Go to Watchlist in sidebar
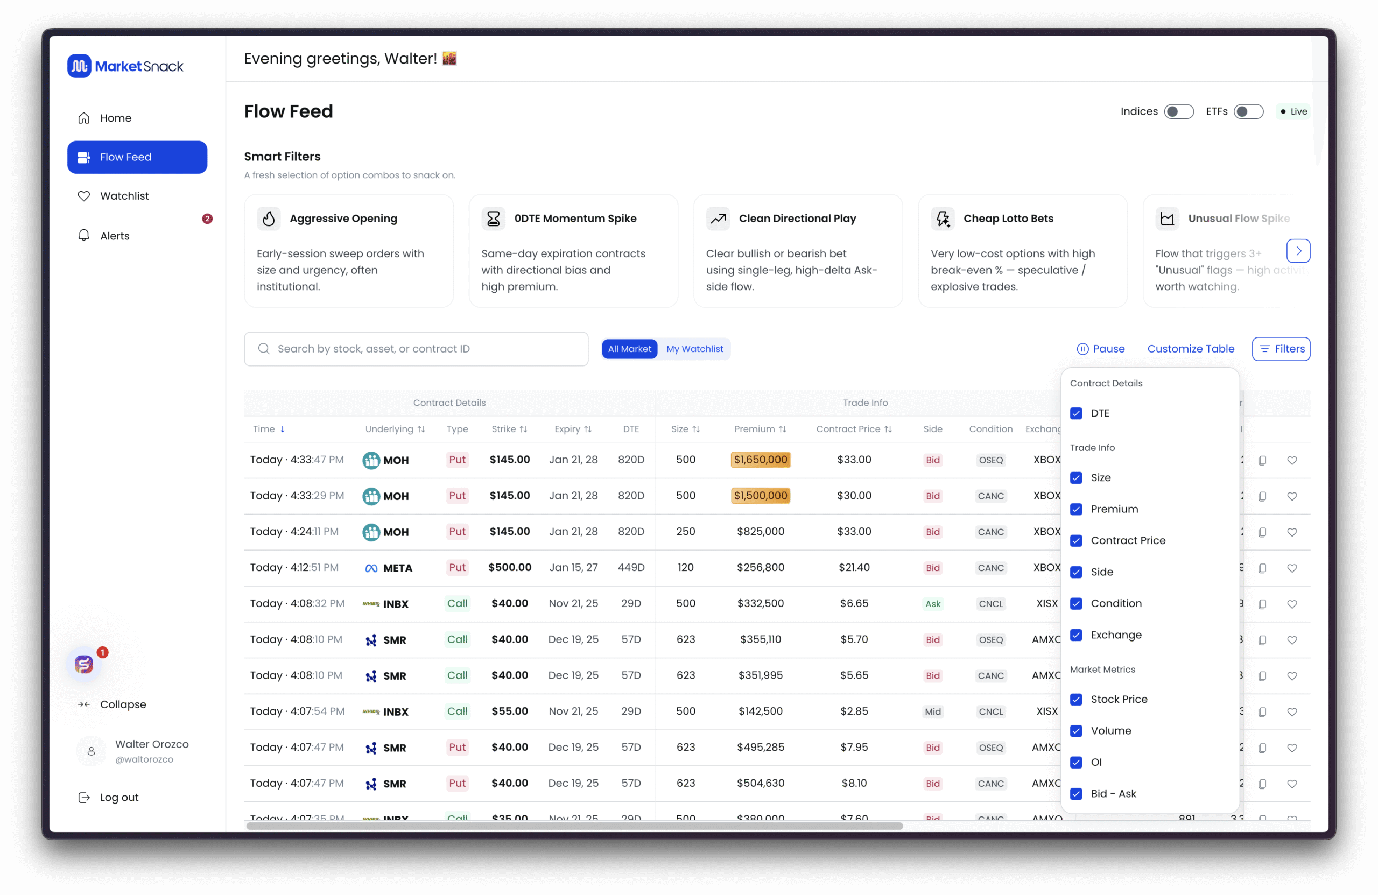Viewport: 1378px width, 895px height. [124, 196]
